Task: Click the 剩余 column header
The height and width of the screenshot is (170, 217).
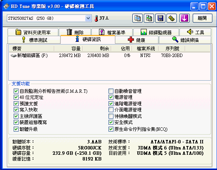Action: pos(97,49)
